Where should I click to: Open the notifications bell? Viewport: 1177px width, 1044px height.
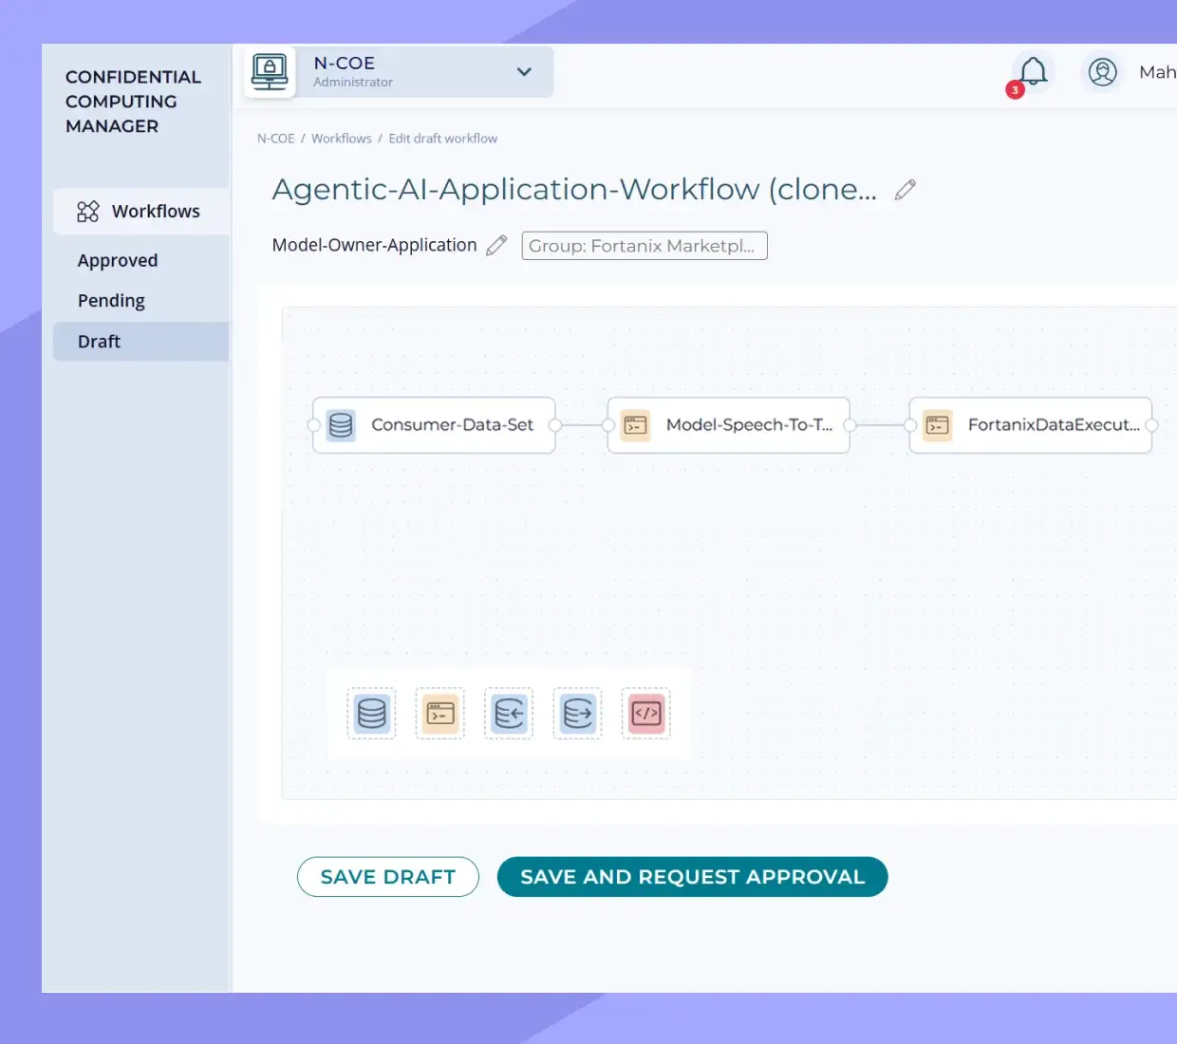click(1033, 72)
